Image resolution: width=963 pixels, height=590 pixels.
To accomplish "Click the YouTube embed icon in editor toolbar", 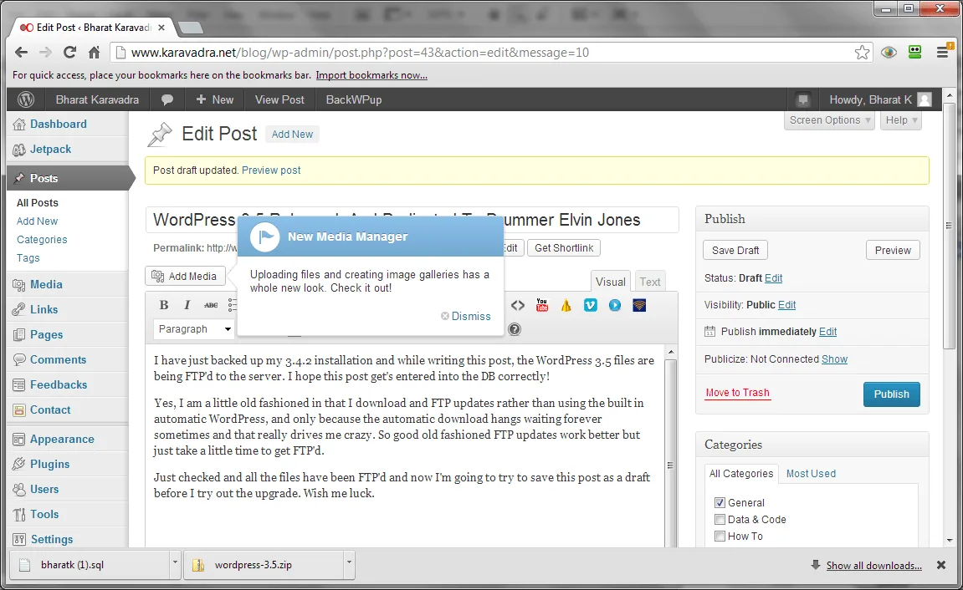I will point(541,305).
